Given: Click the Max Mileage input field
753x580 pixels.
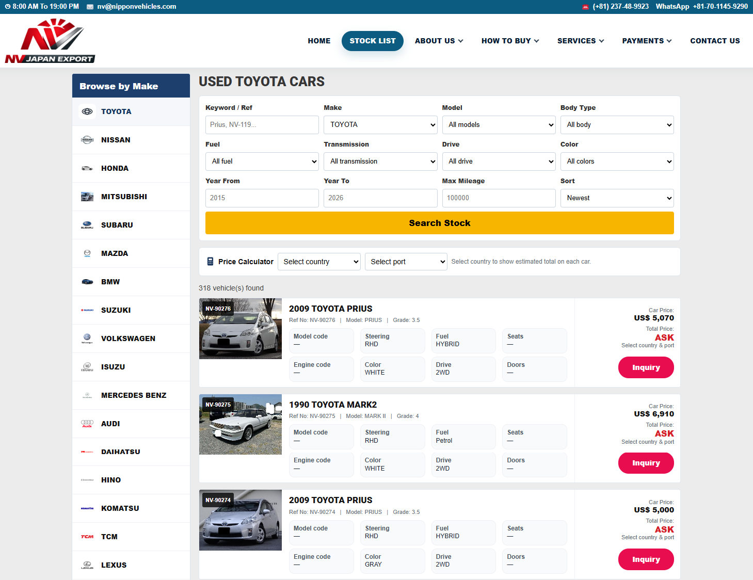Looking at the screenshot, I should (x=499, y=198).
